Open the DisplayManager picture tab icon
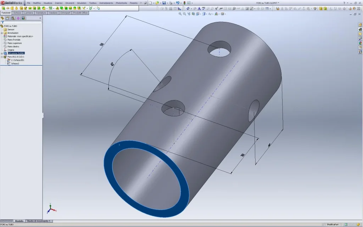Image resolution: width=363 pixels, height=227 pixels. click(23, 18)
